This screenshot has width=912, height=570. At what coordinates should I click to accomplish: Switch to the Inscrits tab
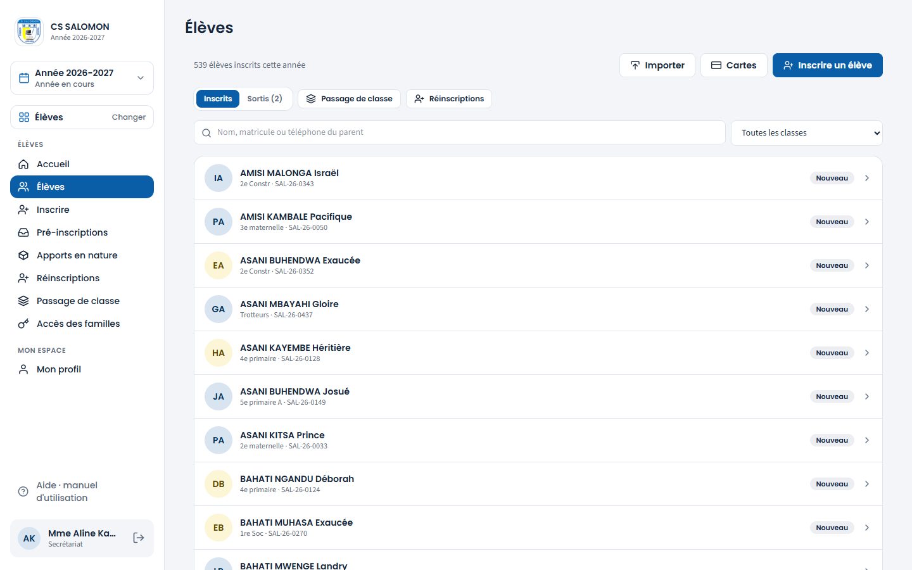218,99
